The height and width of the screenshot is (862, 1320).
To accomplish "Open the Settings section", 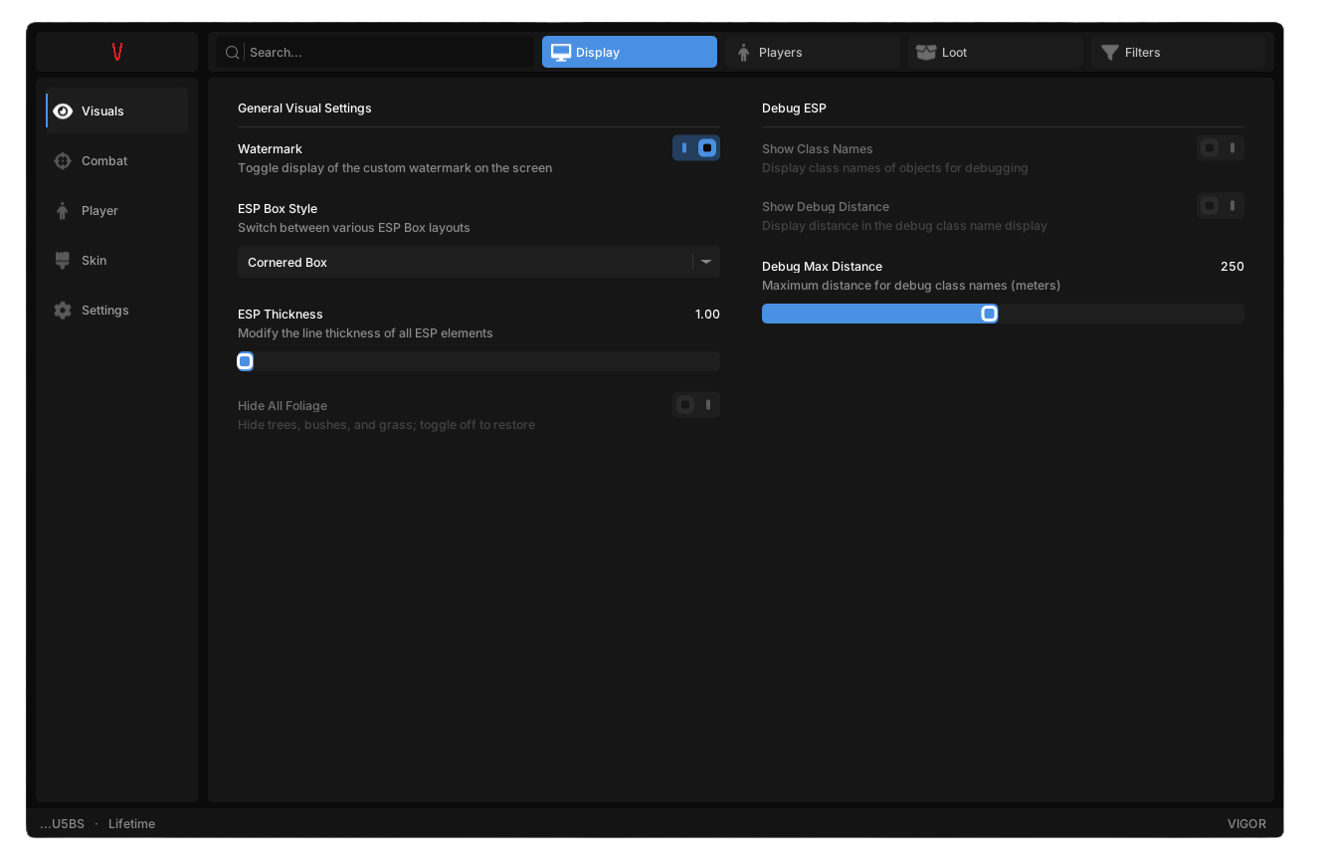I will point(117,311).
